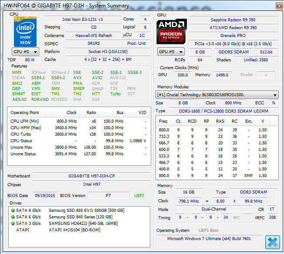Screen dimensions: 284x254
Task: Select the 733.3 frequency timing row
Action: (x=217, y=137)
